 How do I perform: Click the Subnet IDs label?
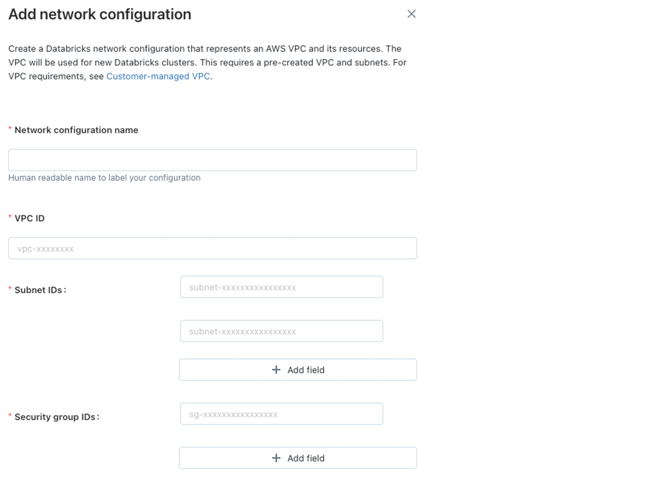pyautogui.click(x=40, y=289)
